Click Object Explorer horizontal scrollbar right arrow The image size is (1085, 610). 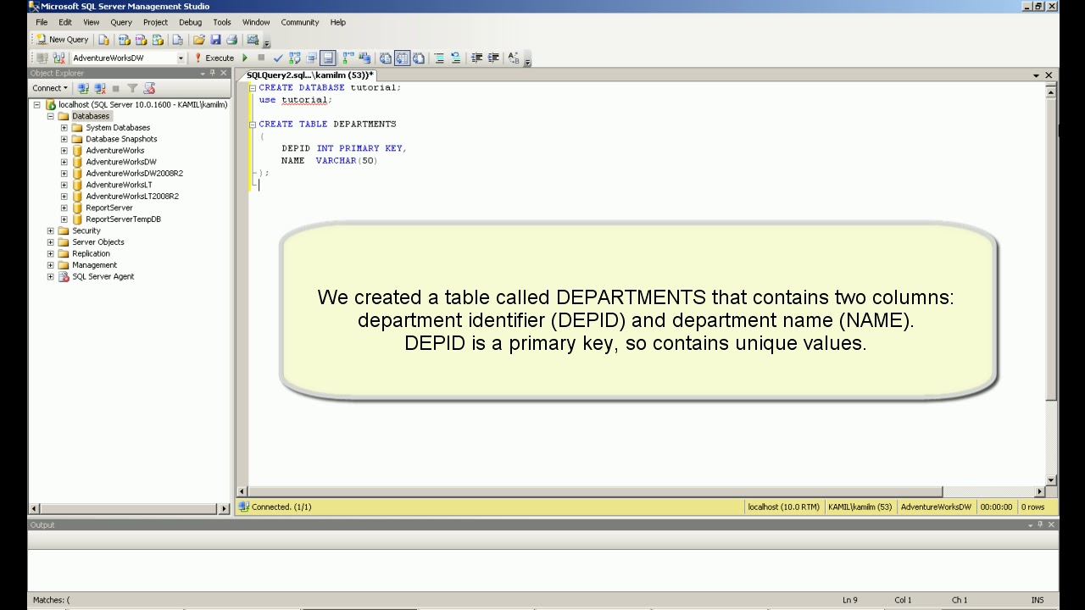click(x=224, y=508)
